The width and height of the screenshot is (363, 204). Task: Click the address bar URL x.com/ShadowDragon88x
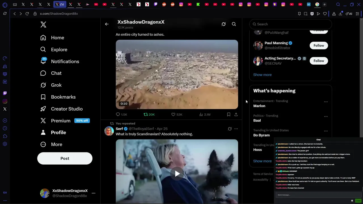(59, 14)
